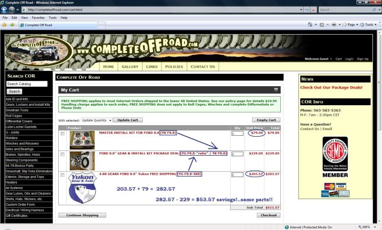
Task: Click the browser Back arrow button
Action: [x=4, y=10]
